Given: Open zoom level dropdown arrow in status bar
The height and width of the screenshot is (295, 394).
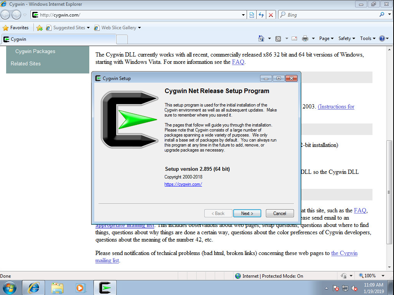Looking at the screenshot, I should (383, 276).
